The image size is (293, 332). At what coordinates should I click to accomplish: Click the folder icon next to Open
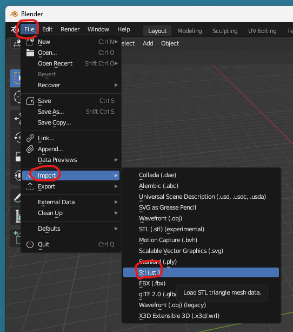point(30,53)
